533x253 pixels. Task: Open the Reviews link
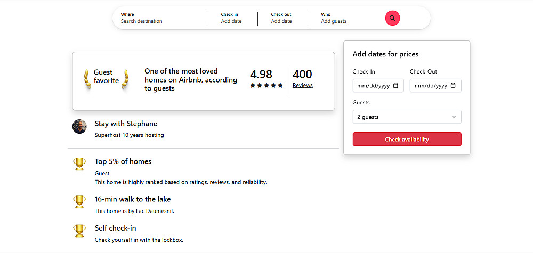(303, 85)
